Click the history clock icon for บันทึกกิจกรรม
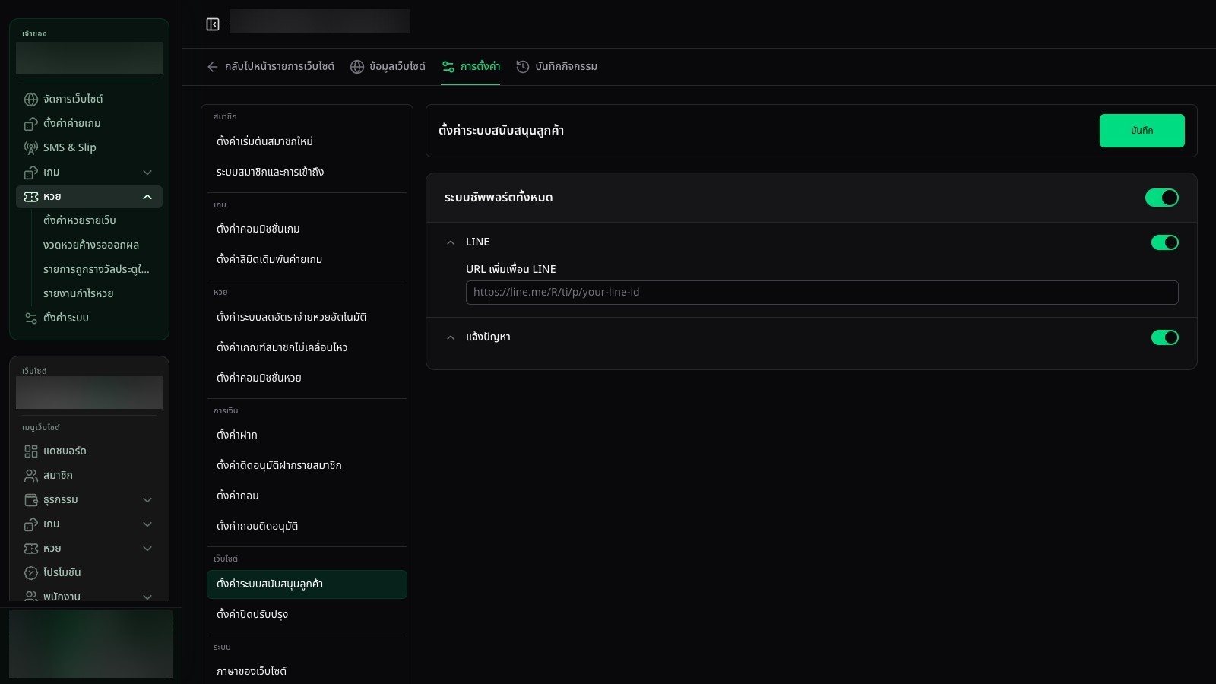 pos(523,67)
